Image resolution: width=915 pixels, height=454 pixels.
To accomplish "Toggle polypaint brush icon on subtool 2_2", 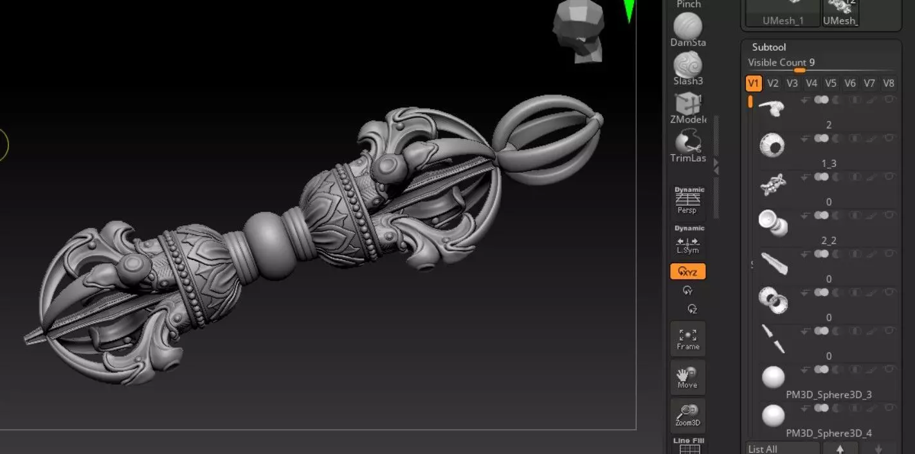I will [872, 215].
